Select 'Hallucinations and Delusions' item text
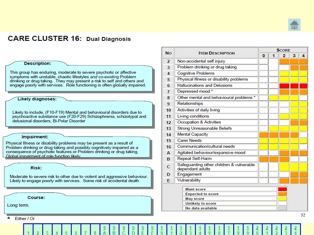 205,85
